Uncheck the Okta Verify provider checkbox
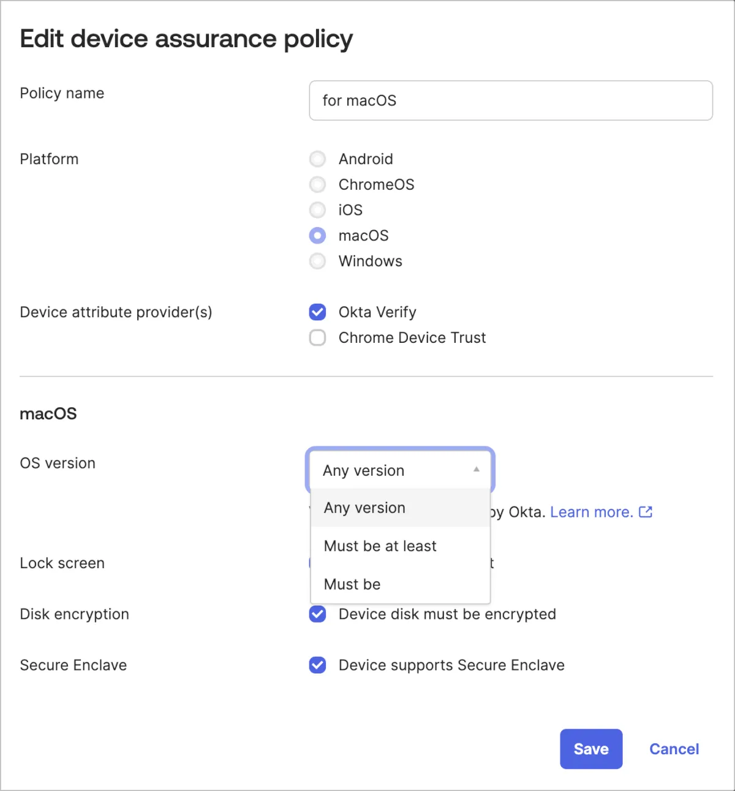Viewport: 735px width, 791px height. (x=317, y=312)
